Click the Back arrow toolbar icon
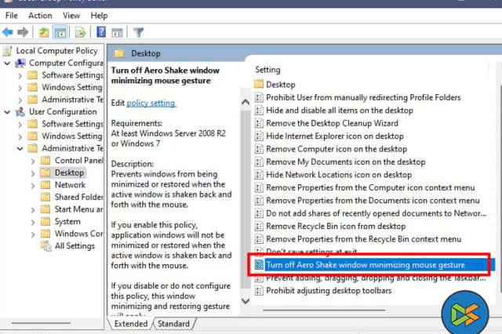Image resolution: width=502 pixels, height=334 pixels. coord(8,32)
